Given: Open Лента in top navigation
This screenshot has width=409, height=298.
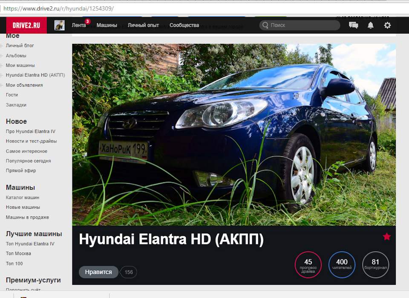Looking at the screenshot, I should coord(79,25).
